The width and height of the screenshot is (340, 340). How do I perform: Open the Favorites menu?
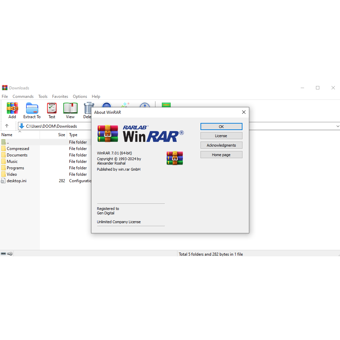60,97
